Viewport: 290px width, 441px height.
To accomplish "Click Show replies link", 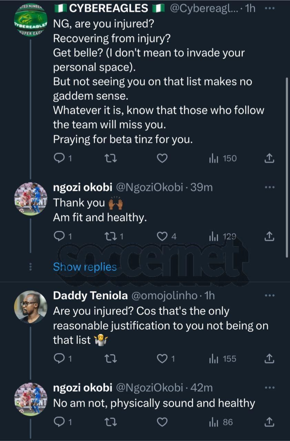I will coord(85,267).
